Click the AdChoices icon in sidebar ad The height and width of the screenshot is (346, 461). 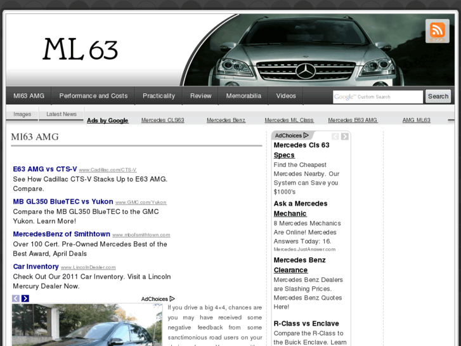coord(306,135)
